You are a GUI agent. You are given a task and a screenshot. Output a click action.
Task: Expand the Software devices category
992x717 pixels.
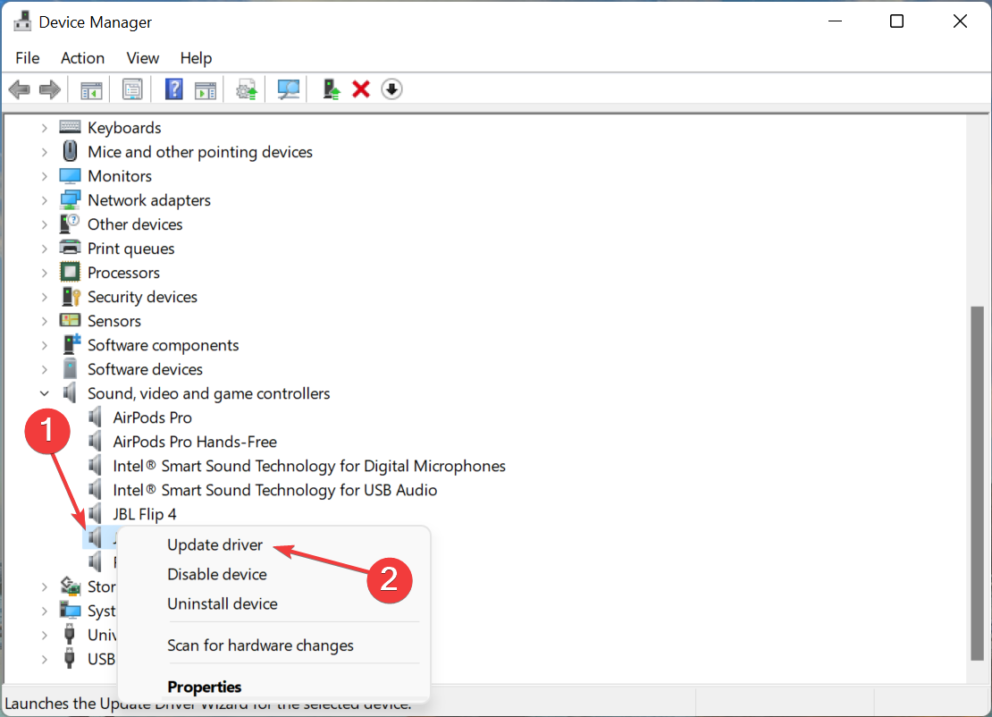pos(44,369)
